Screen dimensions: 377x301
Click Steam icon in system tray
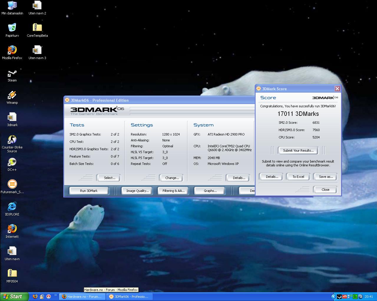(x=339, y=297)
